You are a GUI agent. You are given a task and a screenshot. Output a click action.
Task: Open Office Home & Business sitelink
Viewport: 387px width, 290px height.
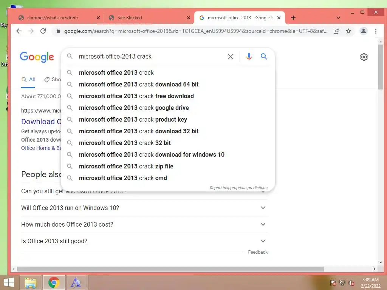click(x=41, y=148)
